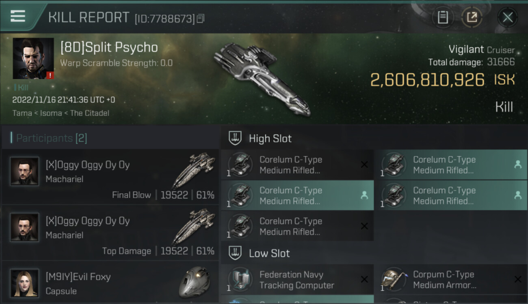528x304 pixels.
Task: Select the Participants [2] tab
Action: pos(52,138)
